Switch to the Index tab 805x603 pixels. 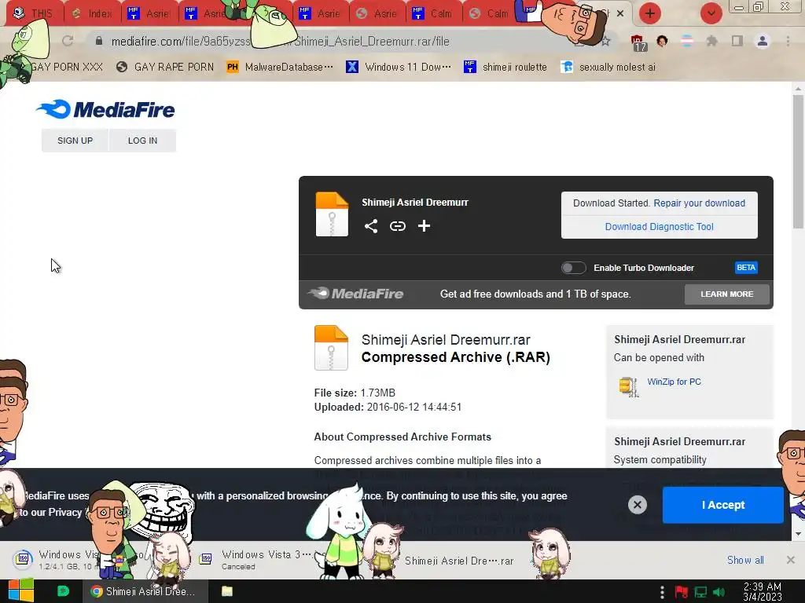pos(93,13)
